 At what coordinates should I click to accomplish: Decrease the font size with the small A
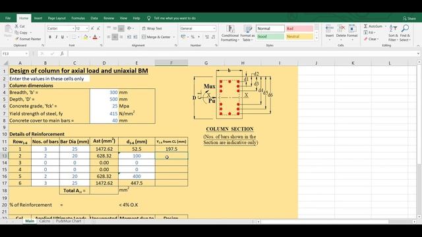98,28
